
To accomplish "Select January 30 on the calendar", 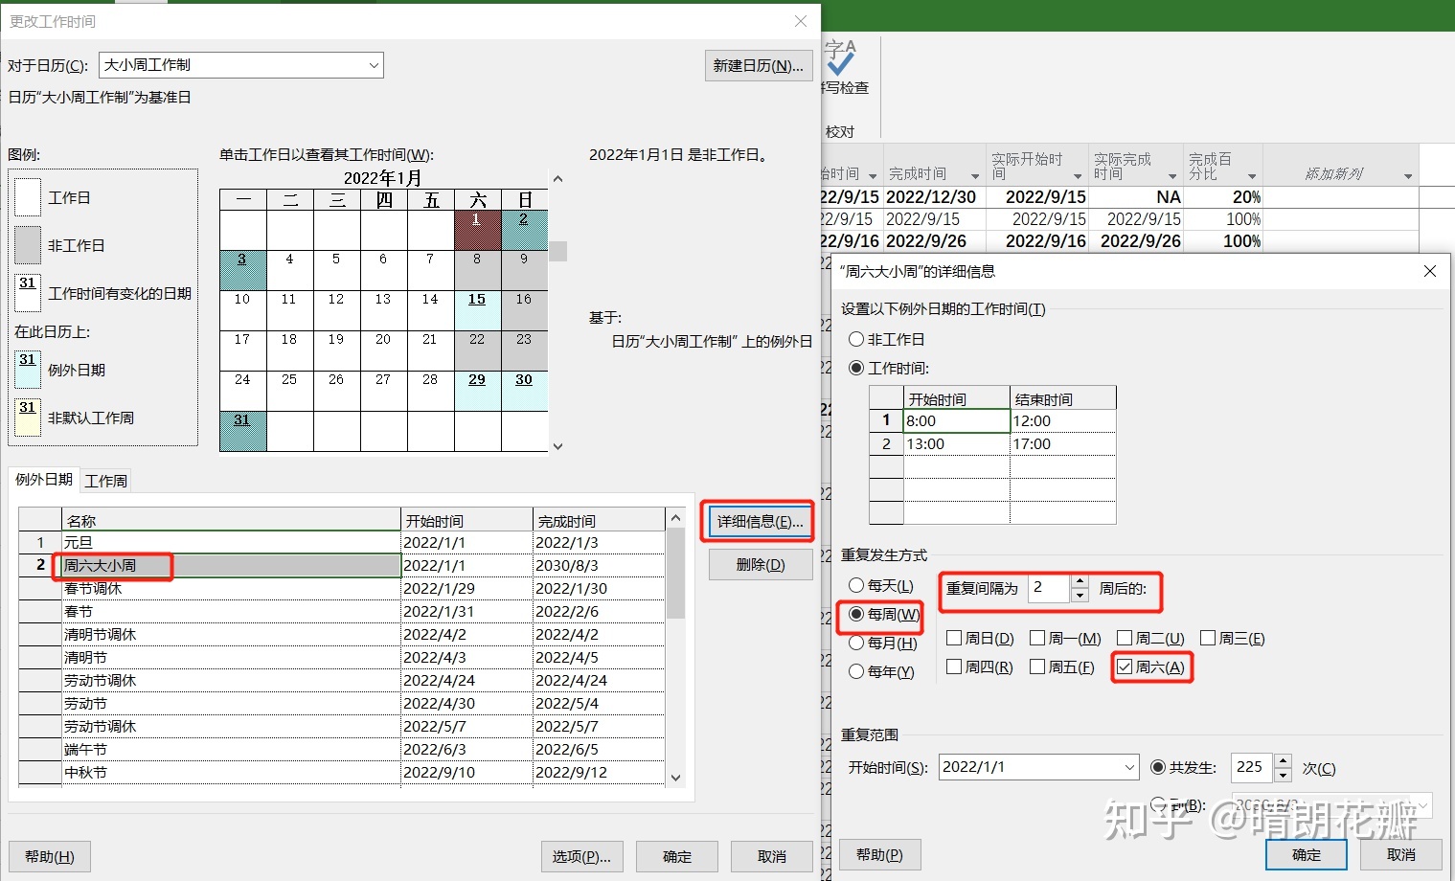I will [x=524, y=391].
